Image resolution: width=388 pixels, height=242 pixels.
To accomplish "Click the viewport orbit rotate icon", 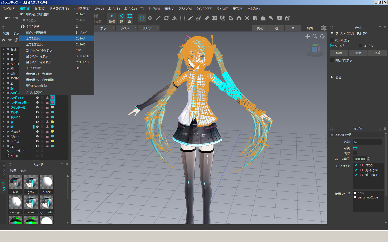I will [322, 36].
